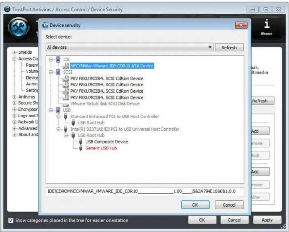The image size is (289, 232).
Task: Click the tools wrench logo icon
Action: coord(19,28)
